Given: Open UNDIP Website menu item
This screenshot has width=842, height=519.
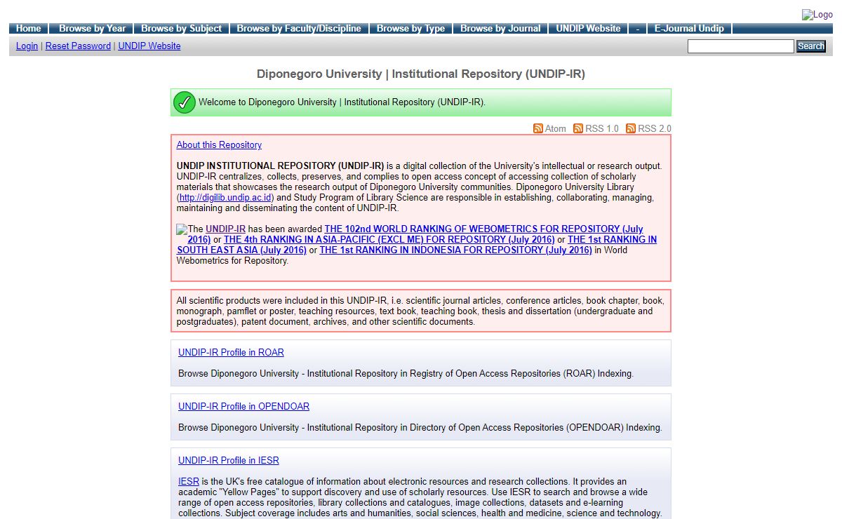Looking at the screenshot, I should click(x=588, y=29).
